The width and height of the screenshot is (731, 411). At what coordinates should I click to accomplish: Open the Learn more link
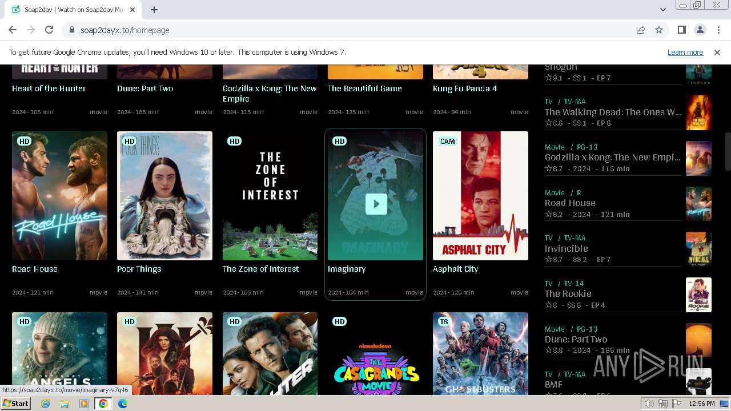point(685,52)
